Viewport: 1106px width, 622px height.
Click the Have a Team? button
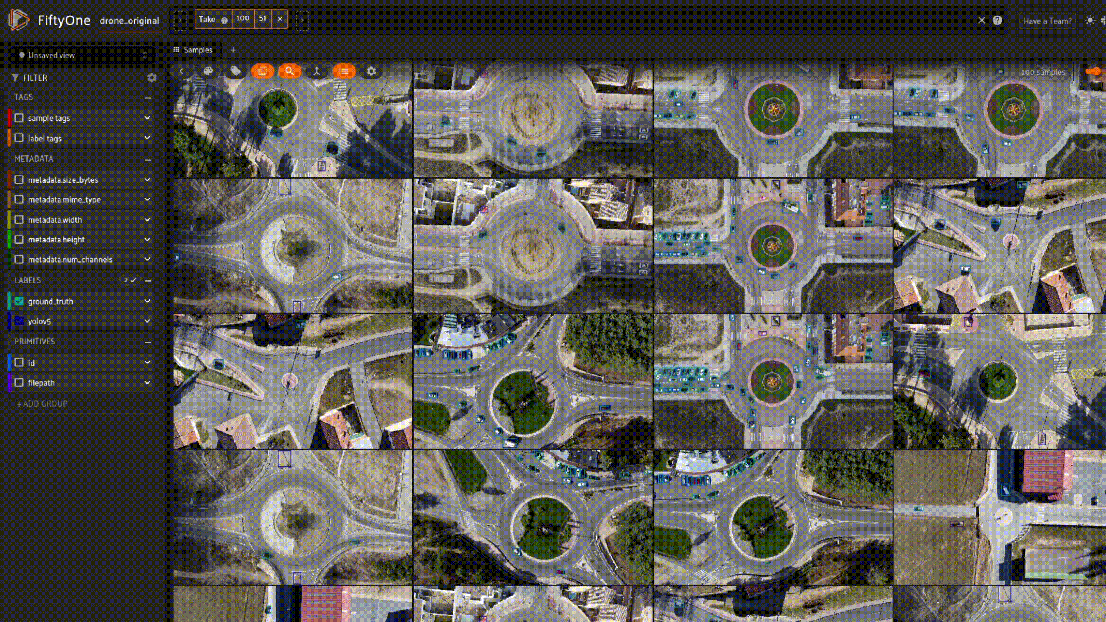coord(1047,21)
